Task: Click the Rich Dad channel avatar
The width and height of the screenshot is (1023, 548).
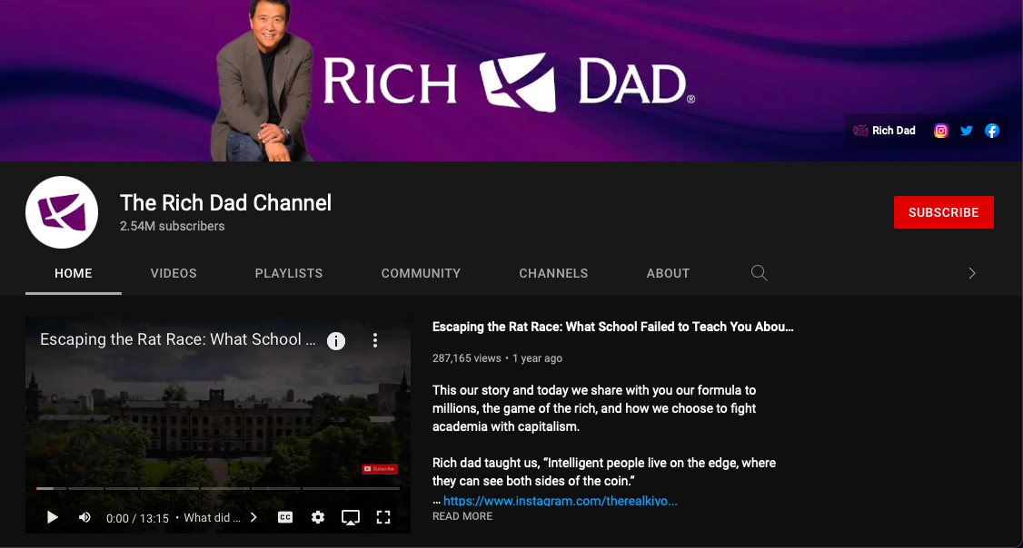Action: click(62, 211)
